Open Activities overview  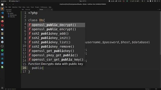[x=4, y=1]
